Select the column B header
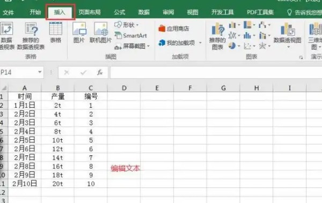322x203 pixels. pos(58,88)
